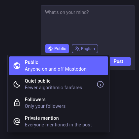139x139 pixels.
Task: Click "Everyone mentioned in the post" text
Action: coord(58,125)
